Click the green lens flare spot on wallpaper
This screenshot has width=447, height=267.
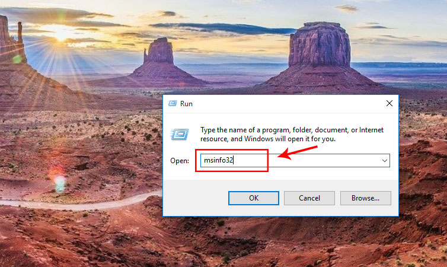pos(17,59)
